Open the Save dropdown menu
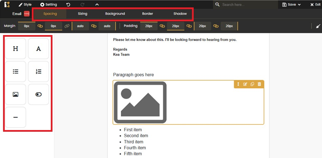322x158 pixels. click(x=292, y=4)
